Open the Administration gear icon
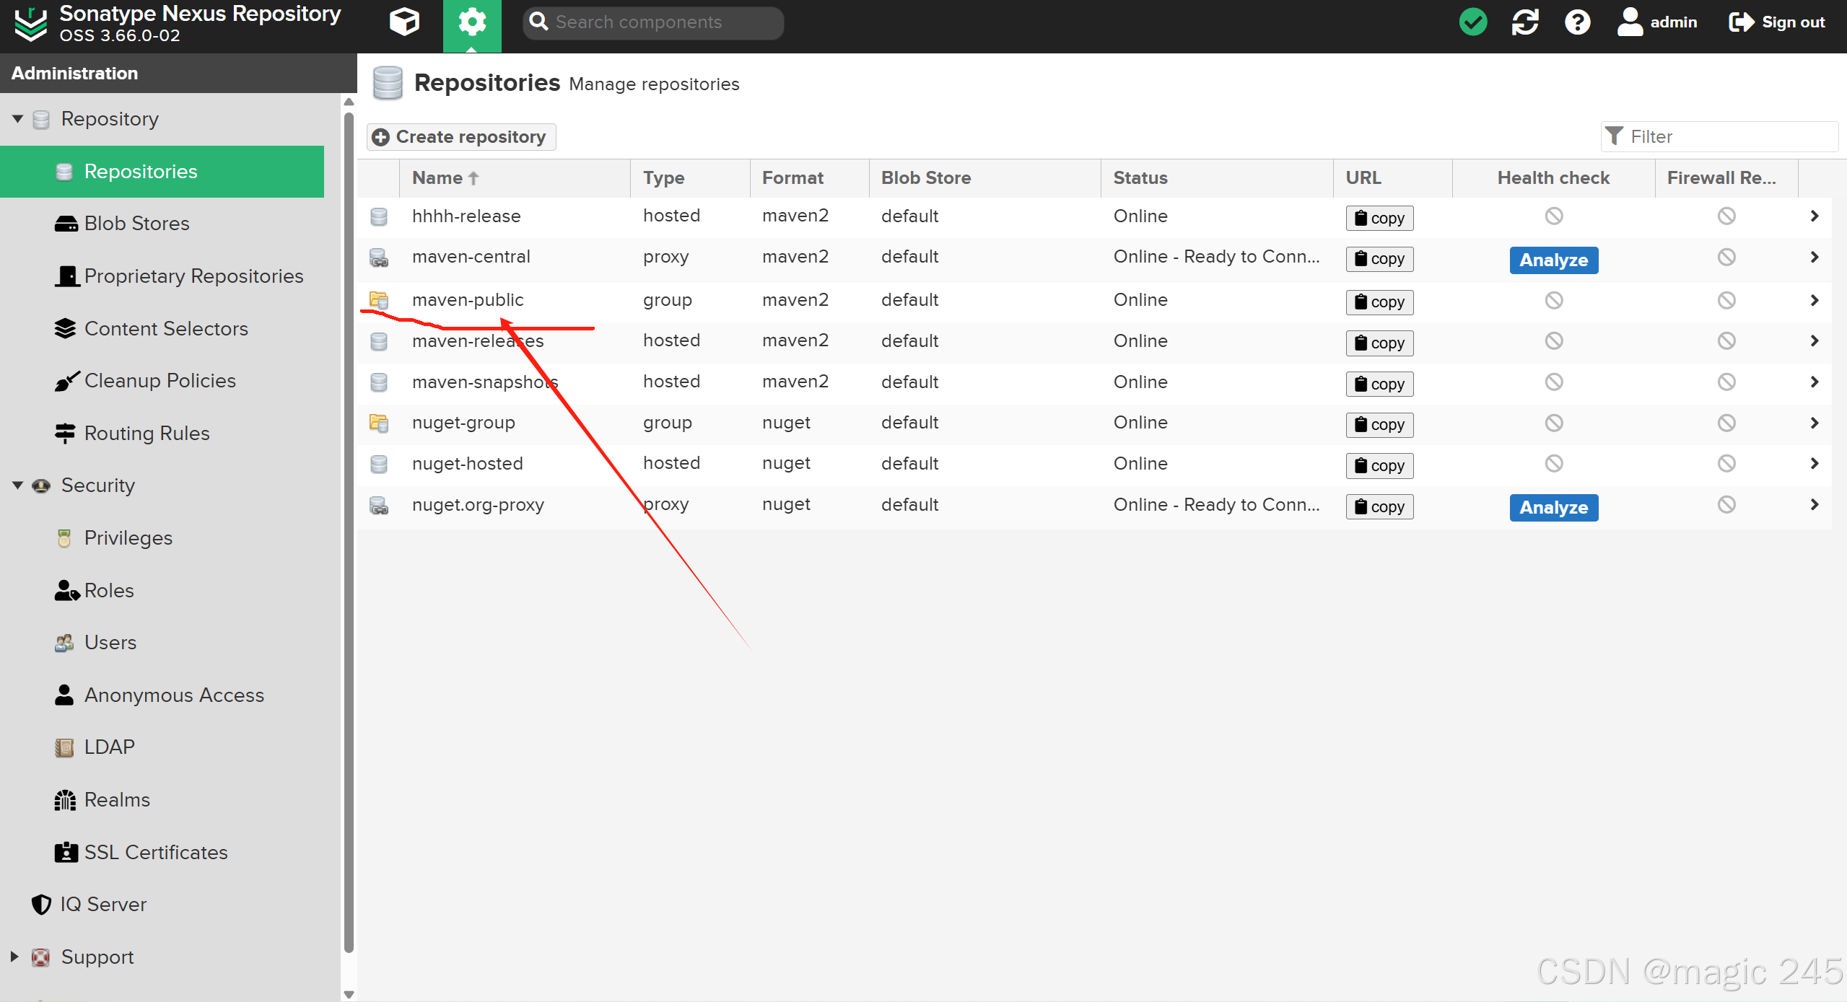The width and height of the screenshot is (1847, 1002). [x=472, y=22]
